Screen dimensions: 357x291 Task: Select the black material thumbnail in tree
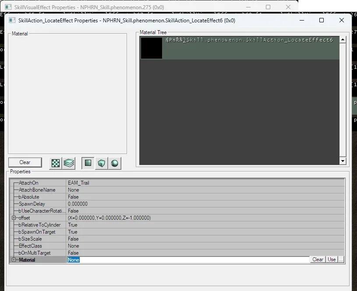(x=152, y=48)
